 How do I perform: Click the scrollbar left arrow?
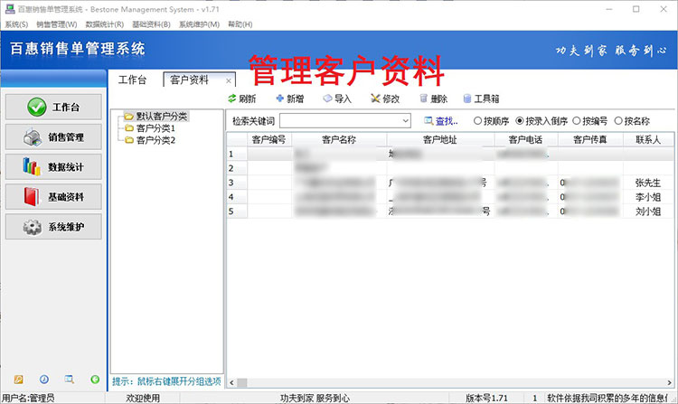point(231,383)
